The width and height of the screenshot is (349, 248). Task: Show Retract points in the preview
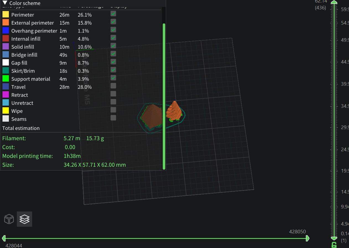click(x=113, y=94)
